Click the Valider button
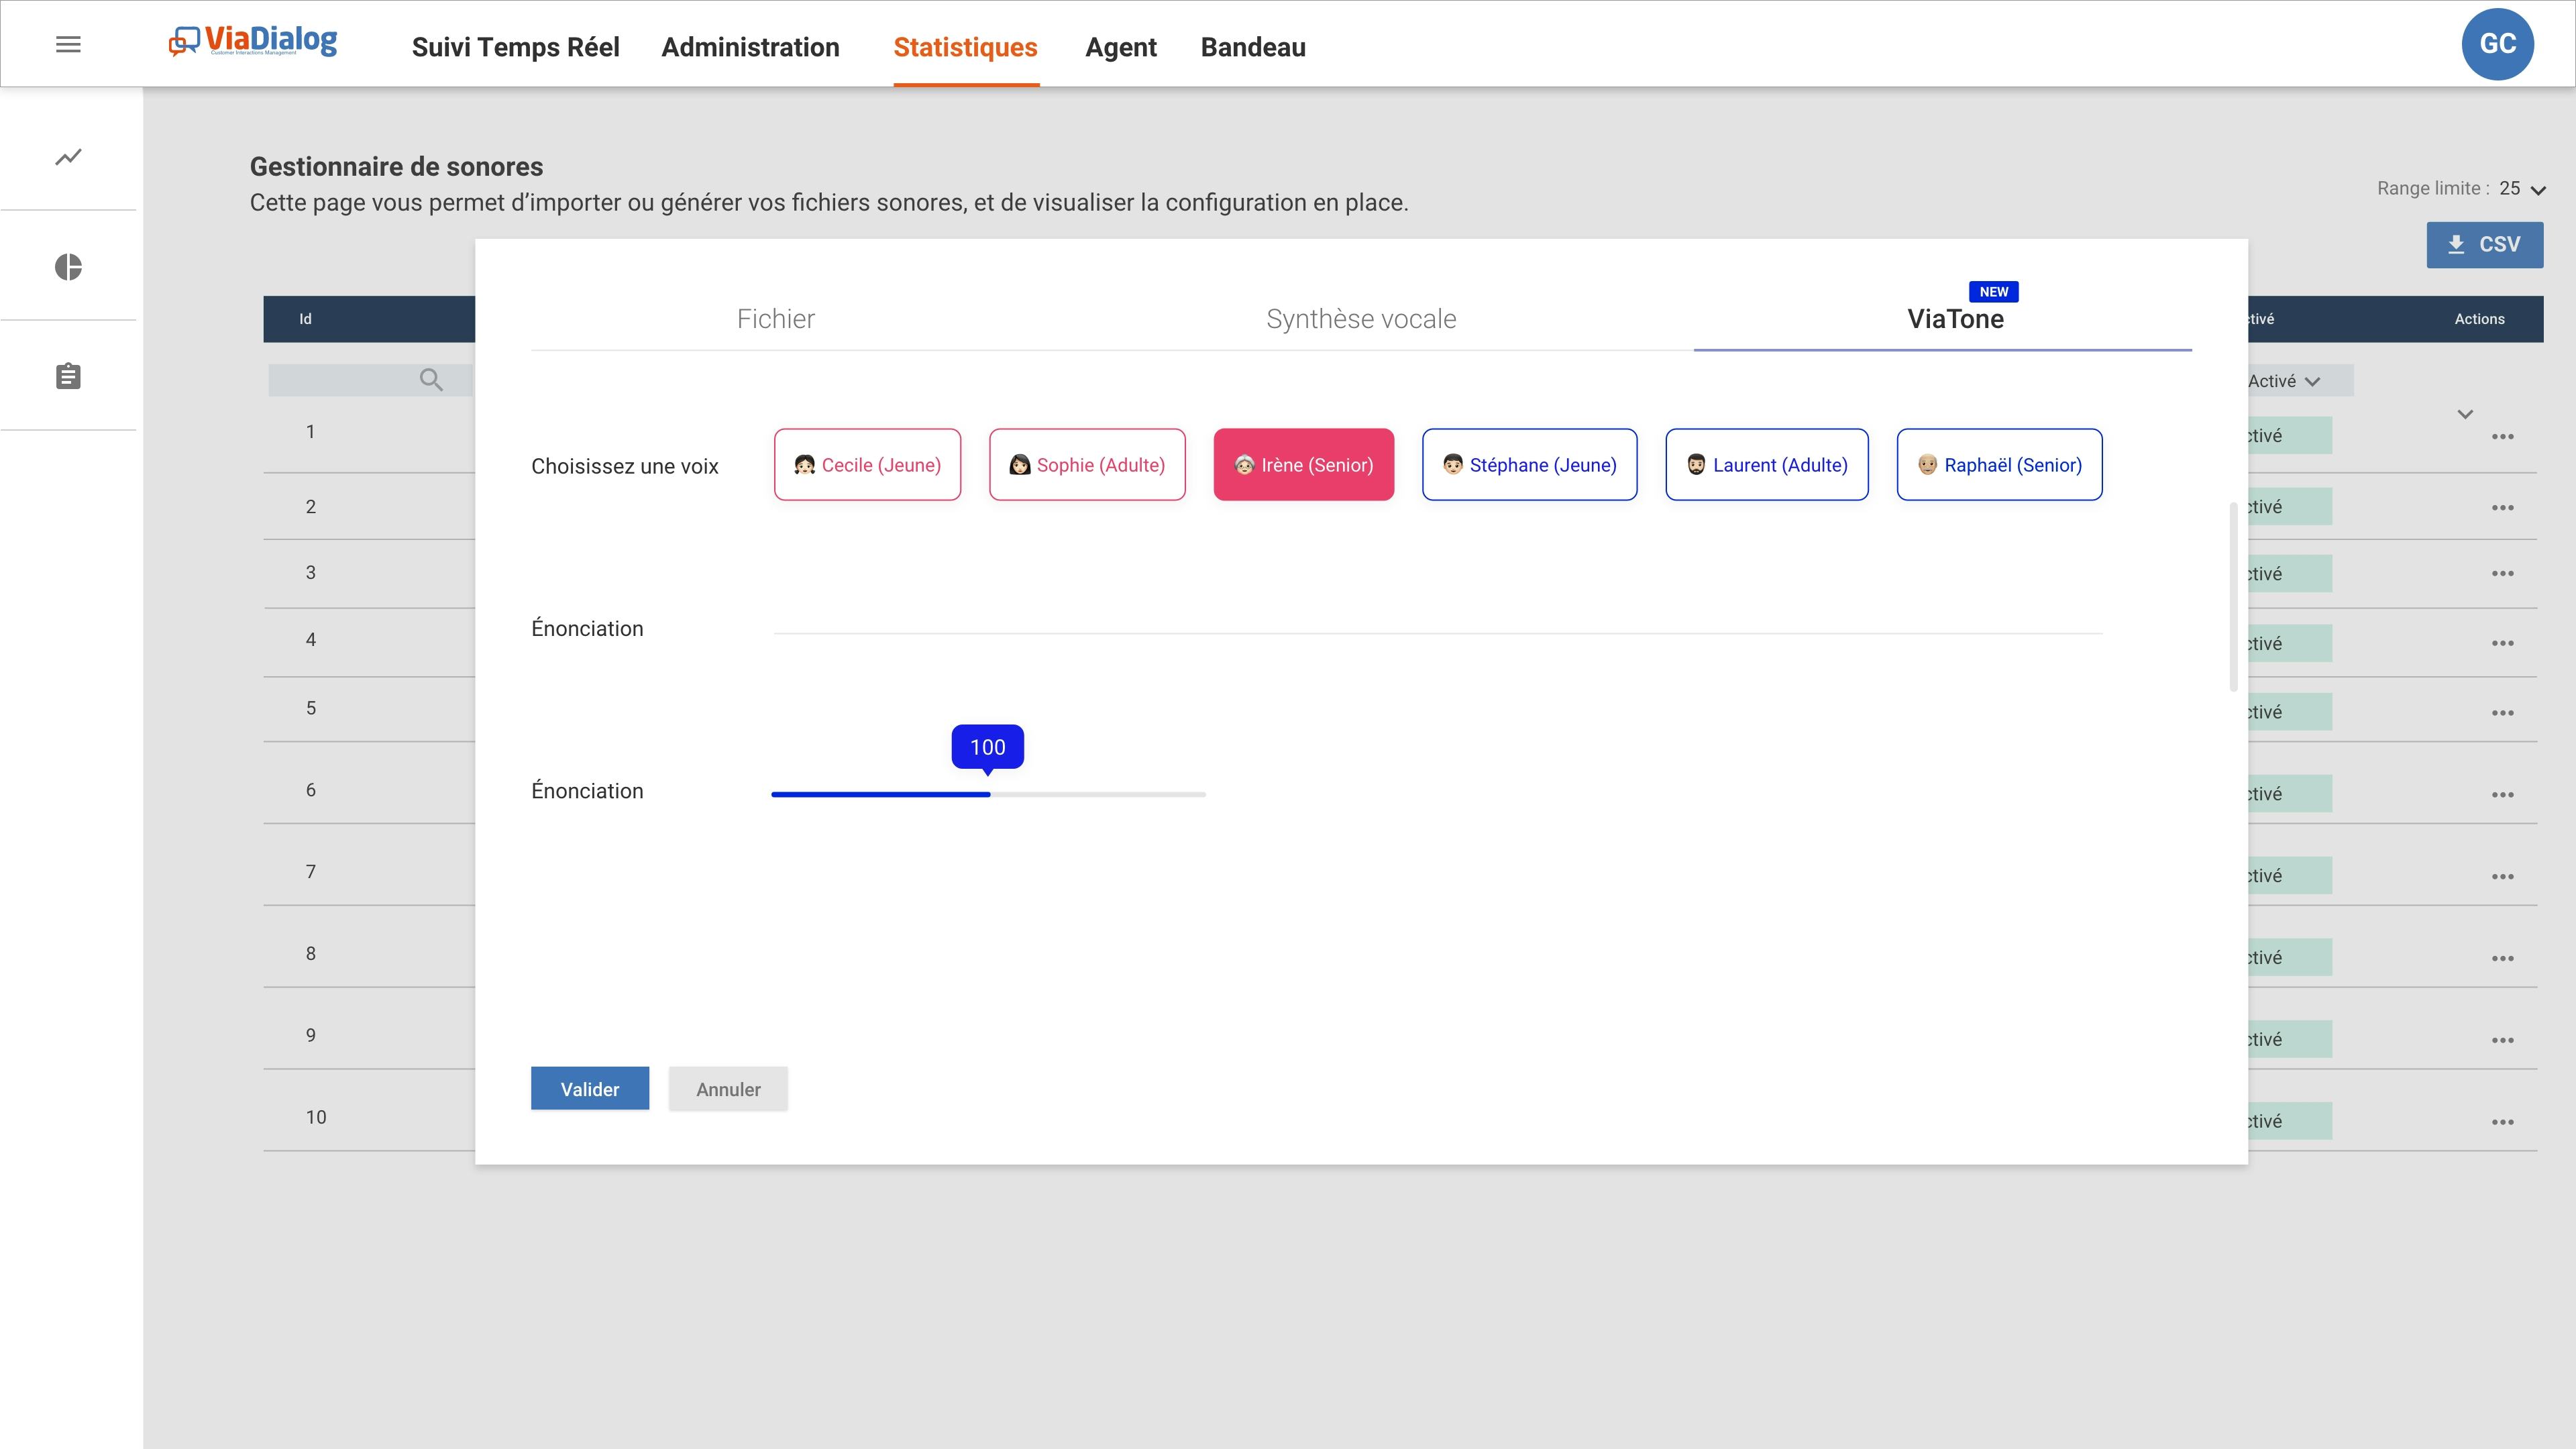Image resolution: width=2576 pixels, height=1449 pixels. click(x=589, y=1088)
